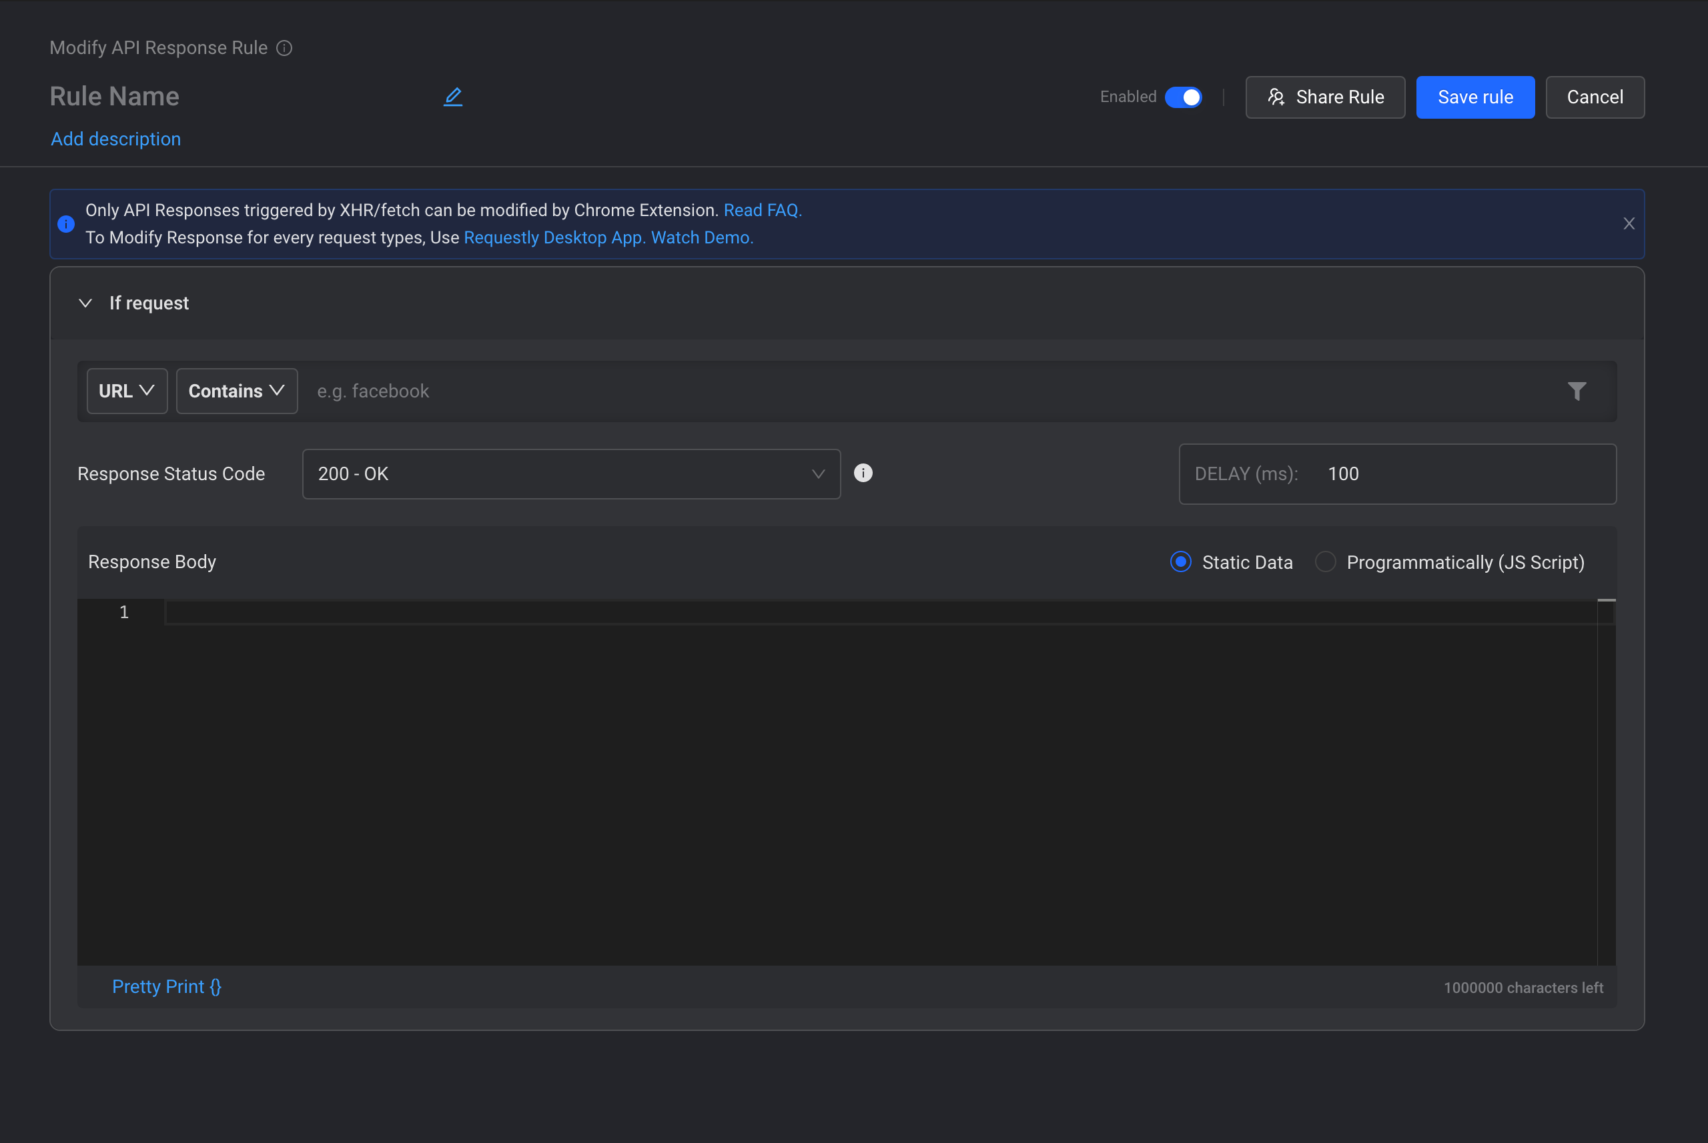This screenshot has height=1143, width=1708.
Task: Click Pretty Print {} link
Action: coord(166,986)
